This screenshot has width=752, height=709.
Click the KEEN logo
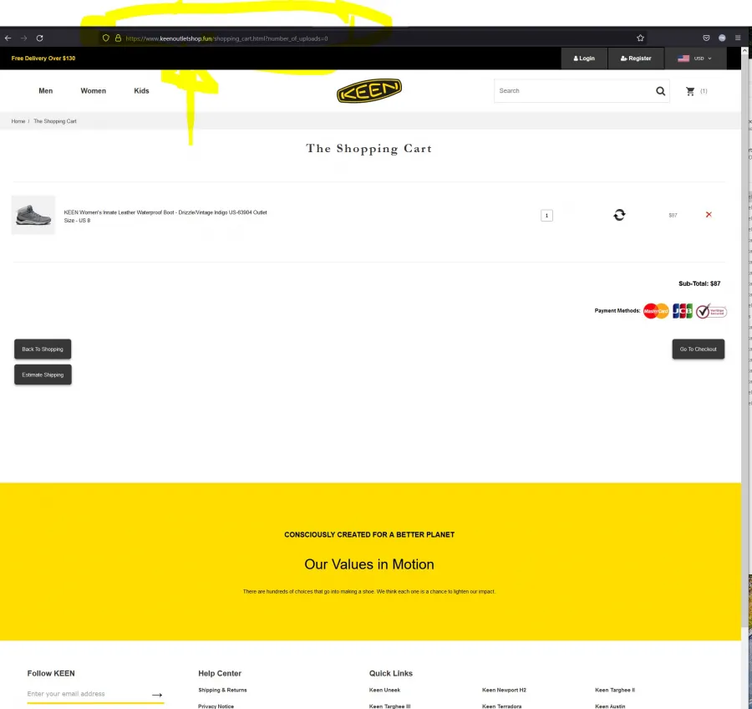point(369,91)
